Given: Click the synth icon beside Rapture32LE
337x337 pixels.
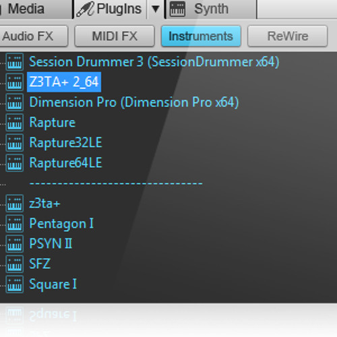Looking at the screenshot, I should [15, 143].
